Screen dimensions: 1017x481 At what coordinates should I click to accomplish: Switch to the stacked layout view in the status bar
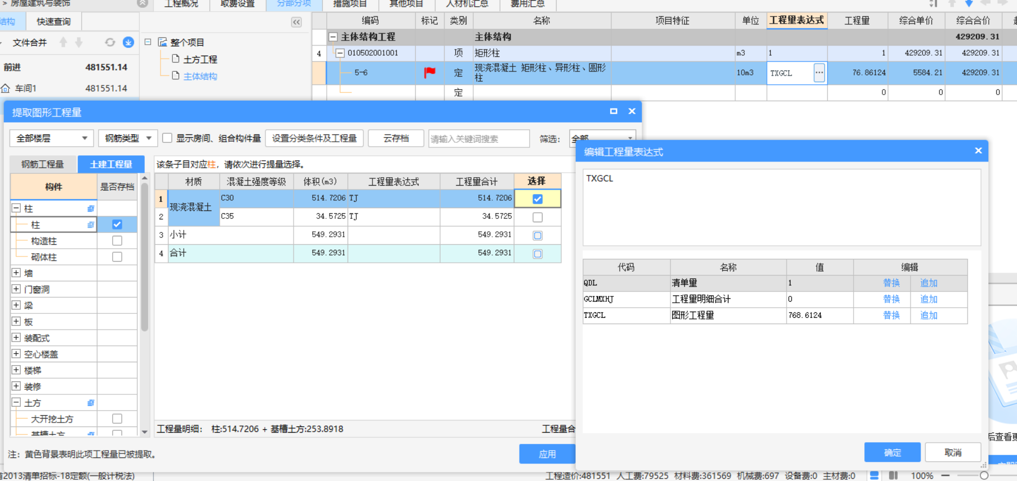(x=874, y=475)
